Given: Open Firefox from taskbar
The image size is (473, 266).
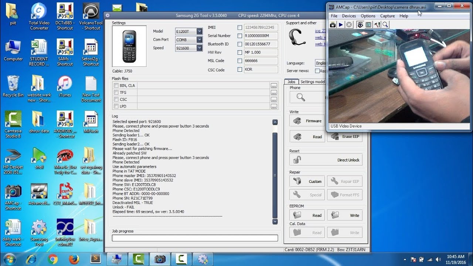Looking at the screenshot, I should 74,259.
